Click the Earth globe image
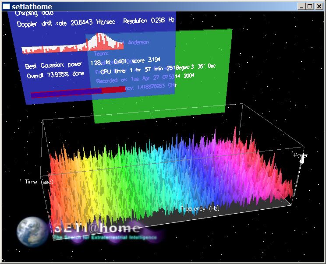Image resolution: width=326 pixels, height=264 pixels. coord(32,232)
